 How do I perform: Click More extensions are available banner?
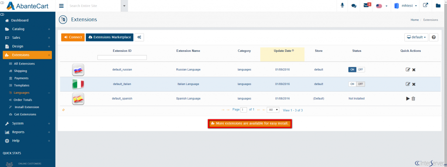pos(250,124)
